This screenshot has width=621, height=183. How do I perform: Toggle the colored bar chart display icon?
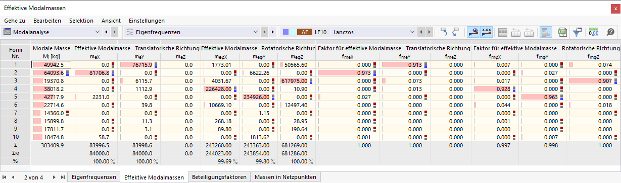coord(546,32)
